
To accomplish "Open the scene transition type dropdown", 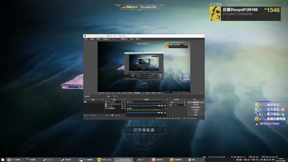I will point(176,102).
